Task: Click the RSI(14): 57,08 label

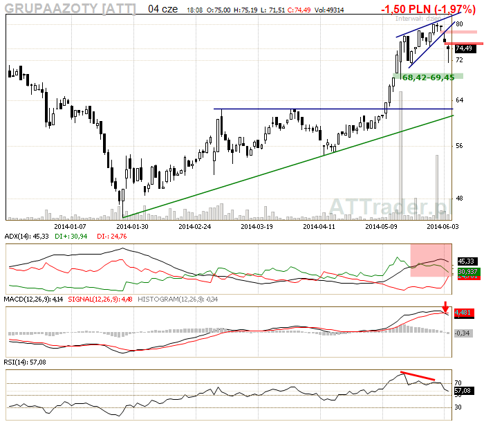Action: 25,362
